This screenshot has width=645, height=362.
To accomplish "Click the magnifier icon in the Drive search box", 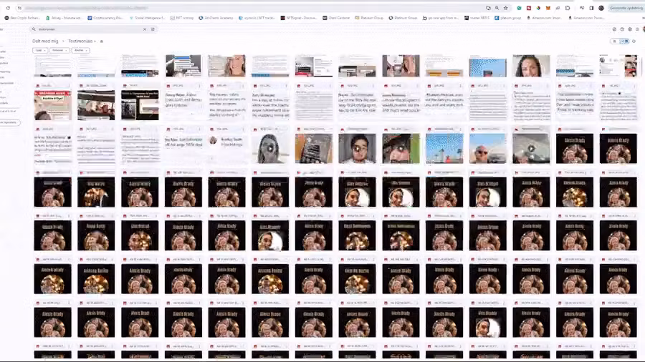I will point(34,29).
